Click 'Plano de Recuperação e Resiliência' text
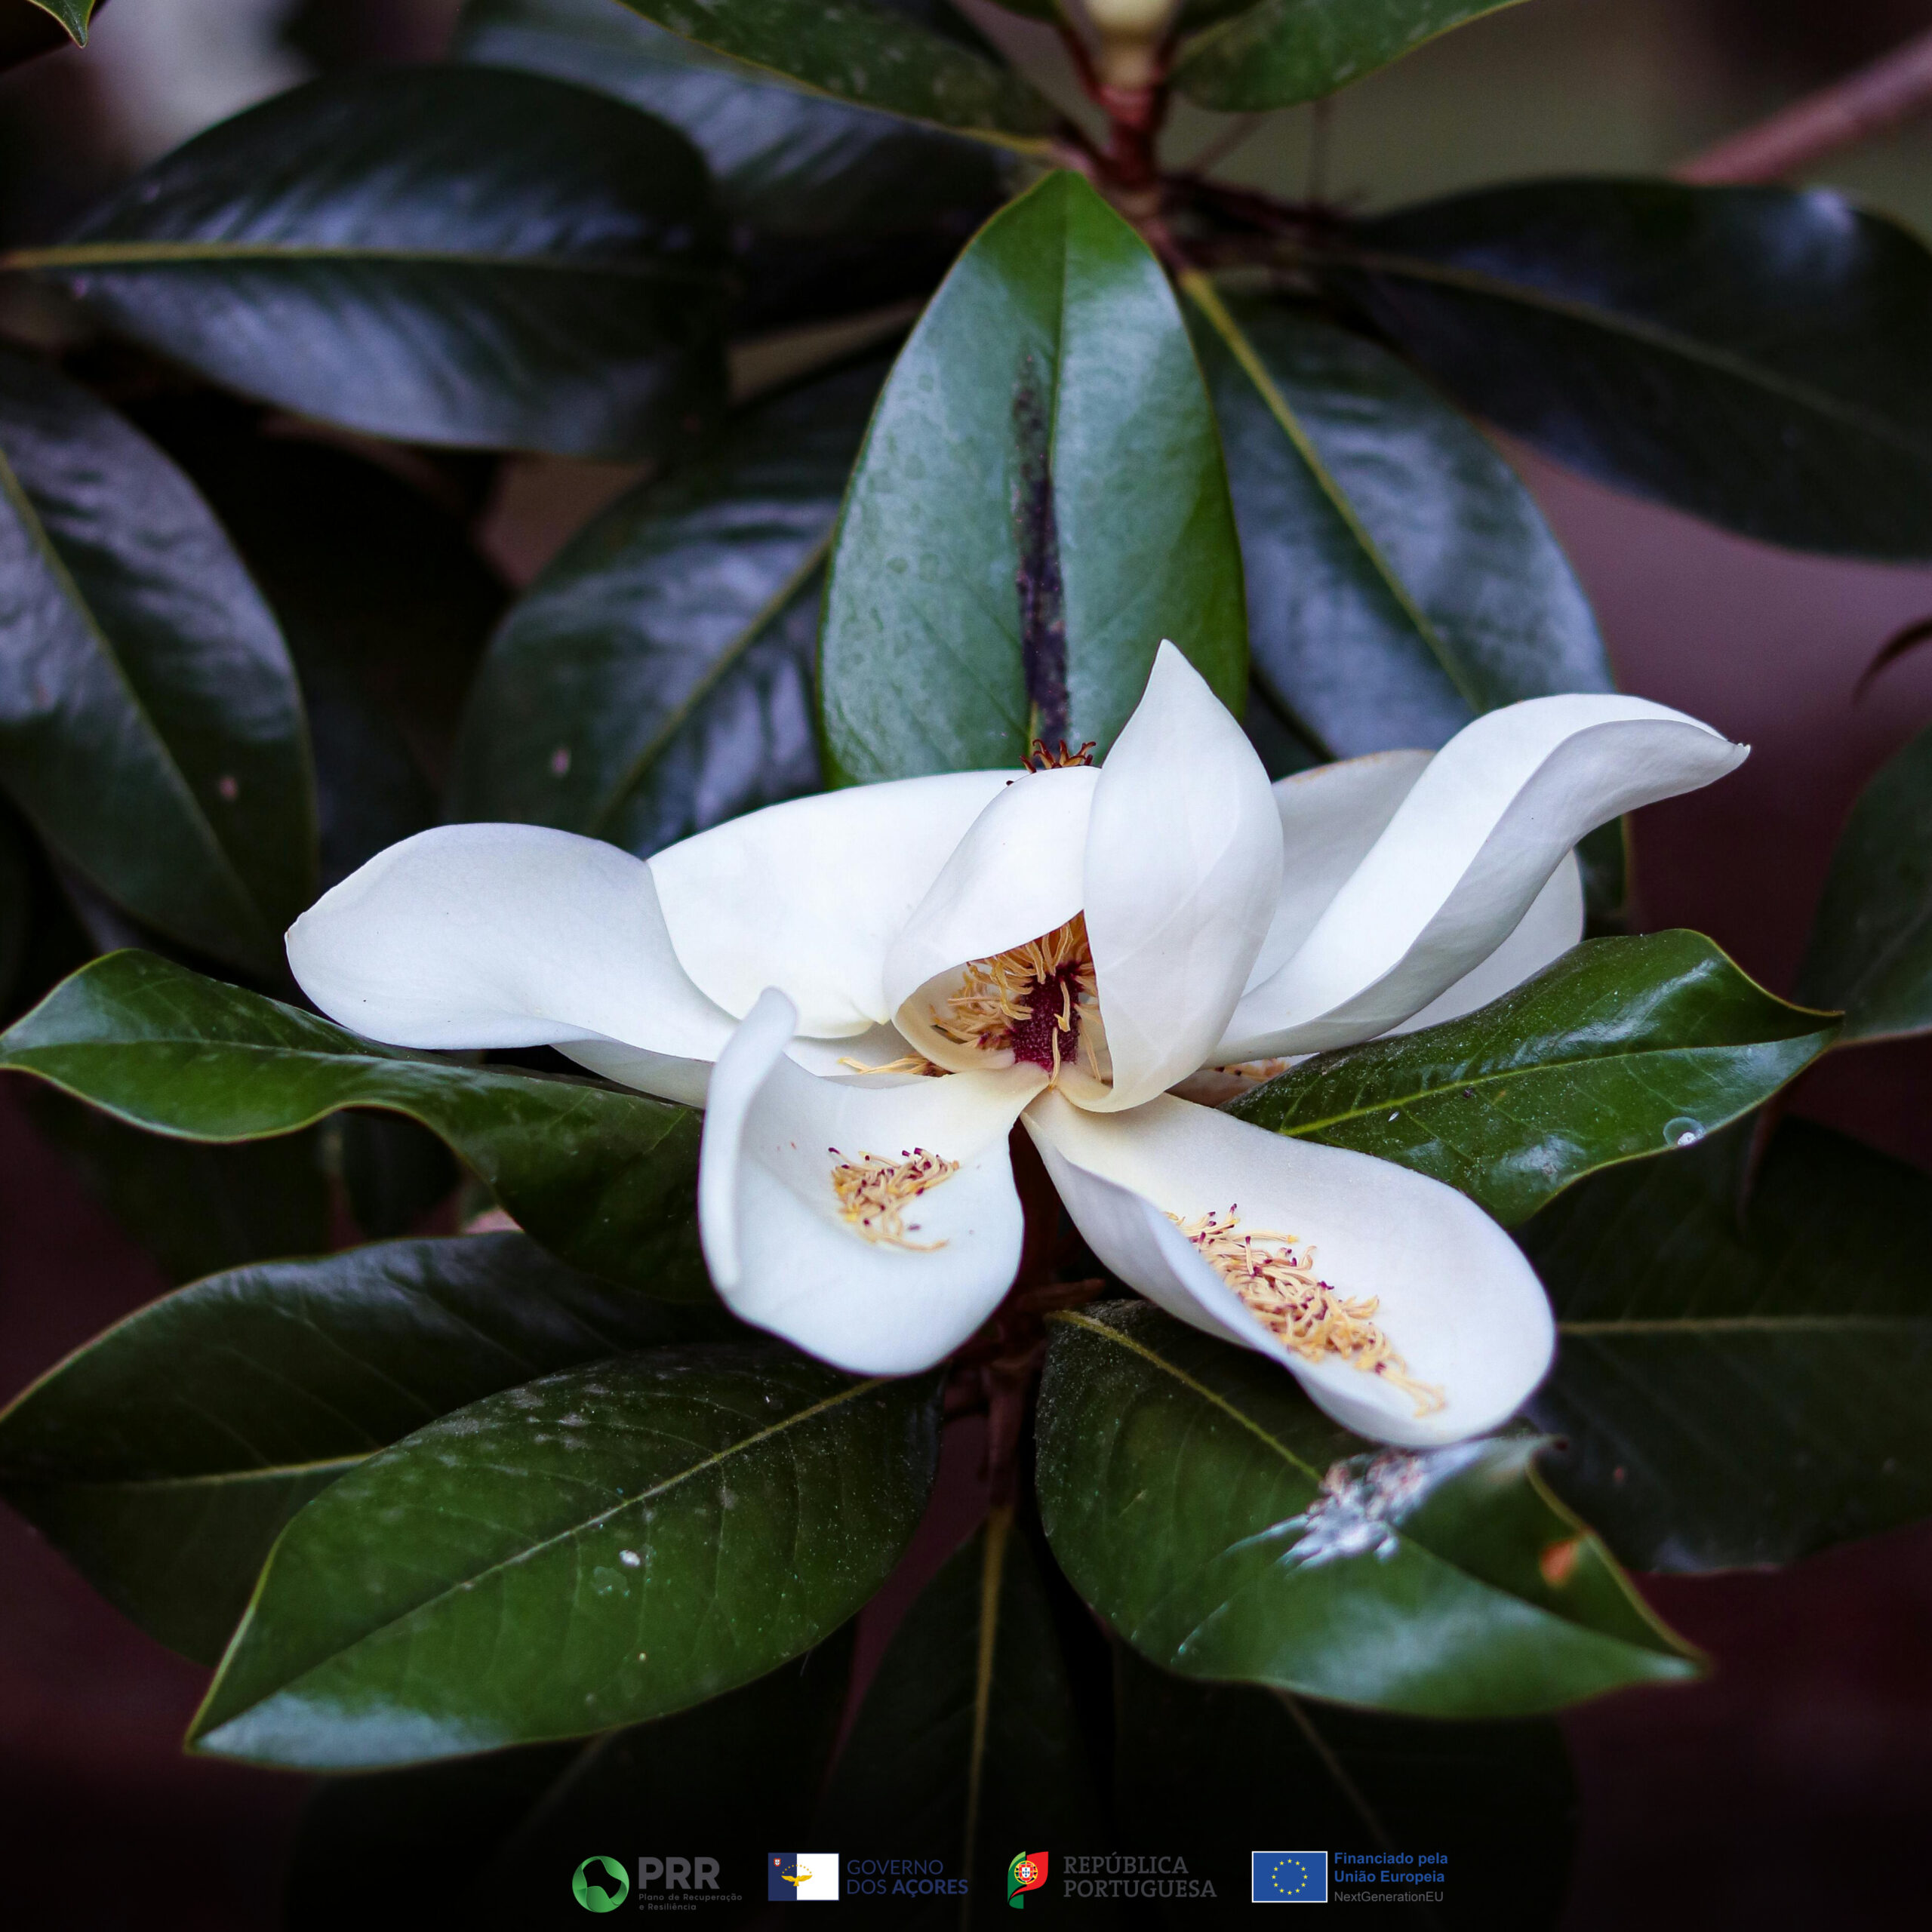The height and width of the screenshot is (1932, 1932). (690, 1899)
